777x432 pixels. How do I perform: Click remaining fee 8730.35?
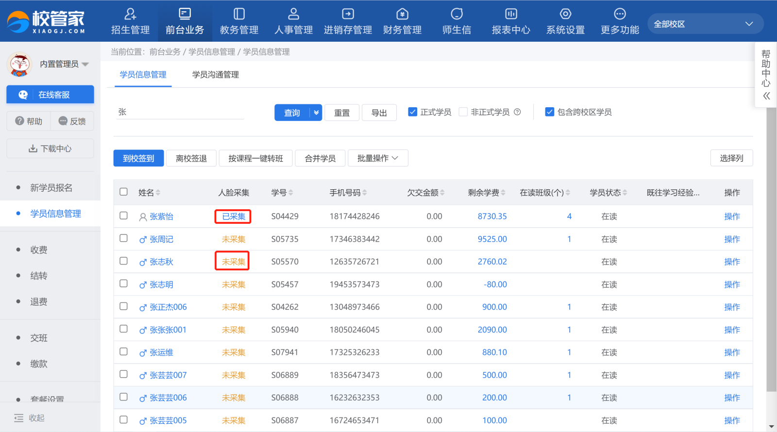pos(492,216)
